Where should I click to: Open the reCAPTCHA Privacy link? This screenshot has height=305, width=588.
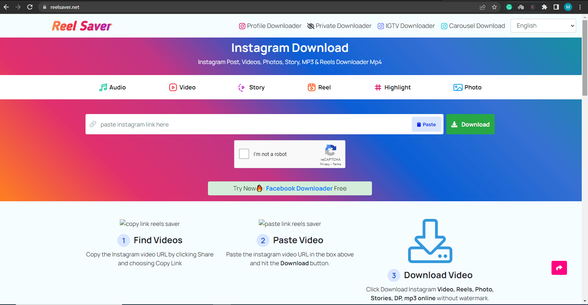click(x=325, y=164)
